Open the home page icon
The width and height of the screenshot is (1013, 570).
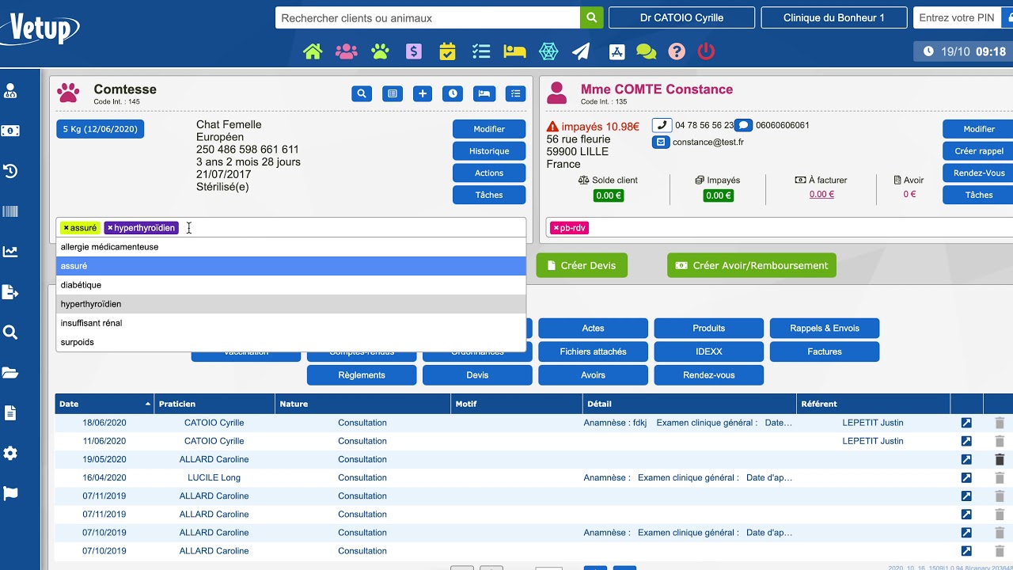pos(313,51)
